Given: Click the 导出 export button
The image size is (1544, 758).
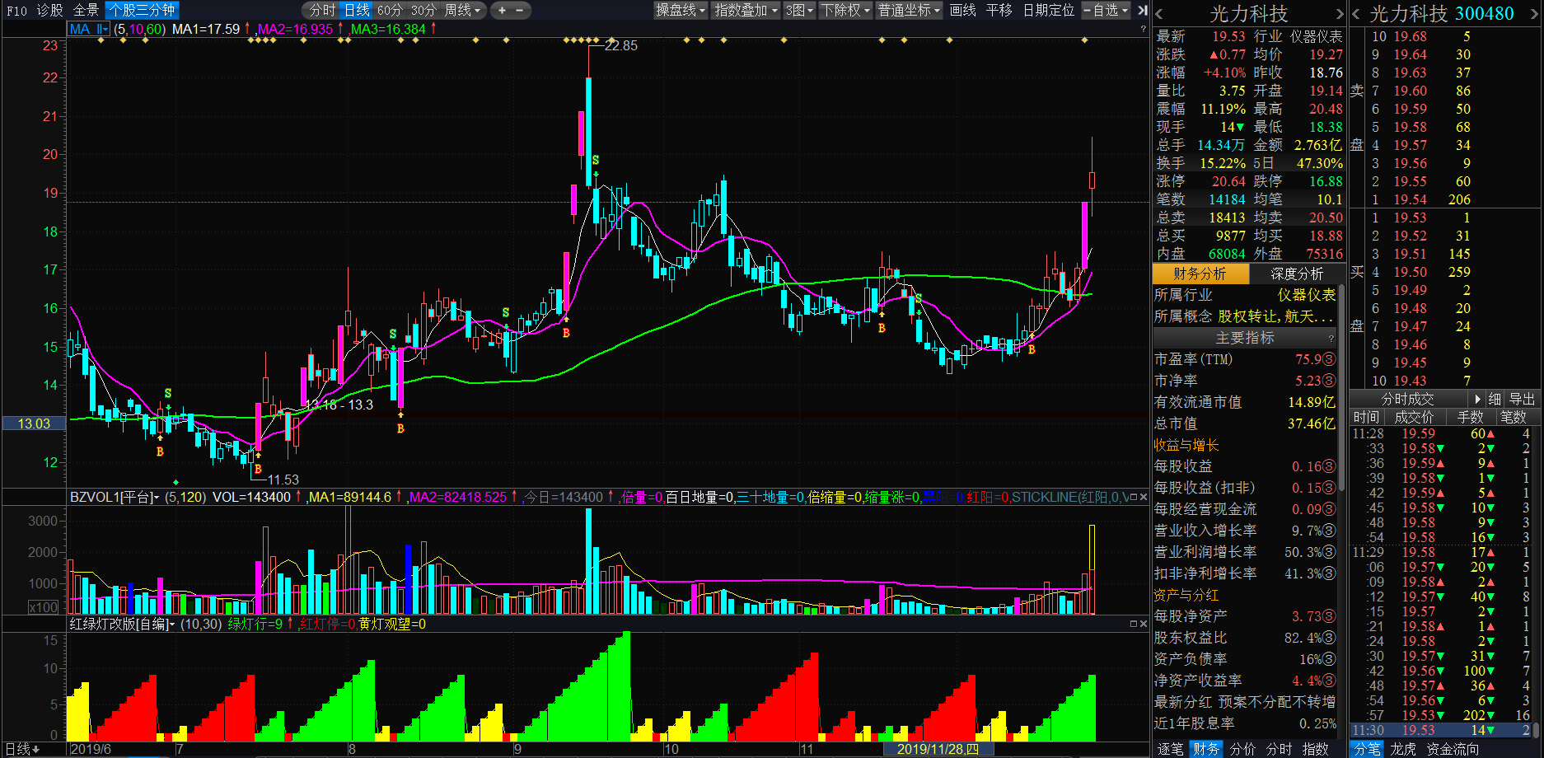Looking at the screenshot, I should point(1522,399).
